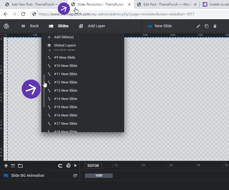Go Back to slider overview
229x190 pixels.
(x=34, y=26)
